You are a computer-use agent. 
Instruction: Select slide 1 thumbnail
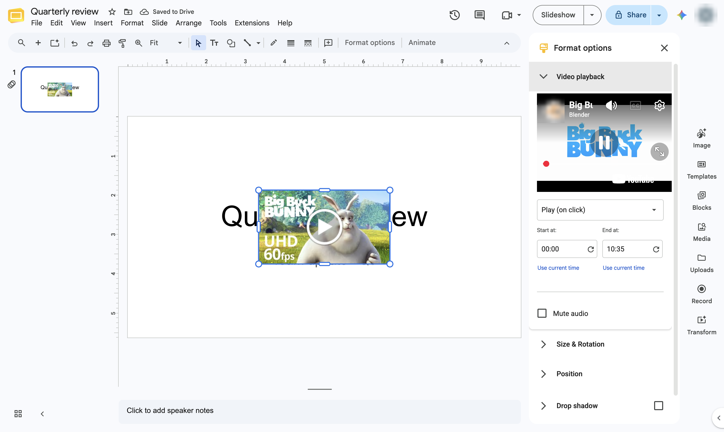pos(60,89)
